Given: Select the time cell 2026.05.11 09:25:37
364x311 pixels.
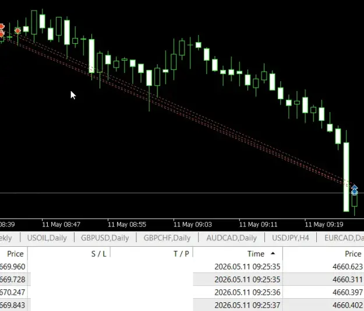Looking at the screenshot, I should [x=248, y=305].
